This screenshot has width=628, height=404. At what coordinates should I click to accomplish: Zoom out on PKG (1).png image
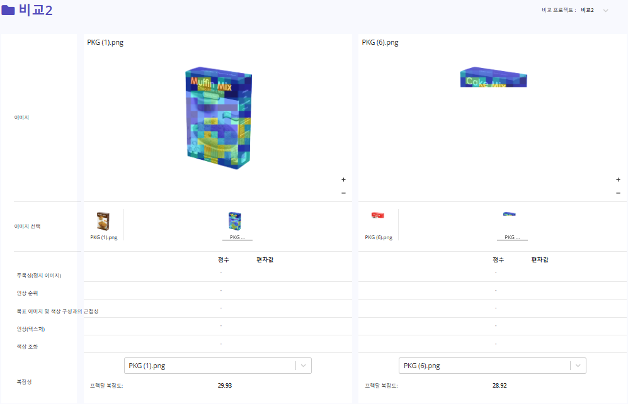343,193
